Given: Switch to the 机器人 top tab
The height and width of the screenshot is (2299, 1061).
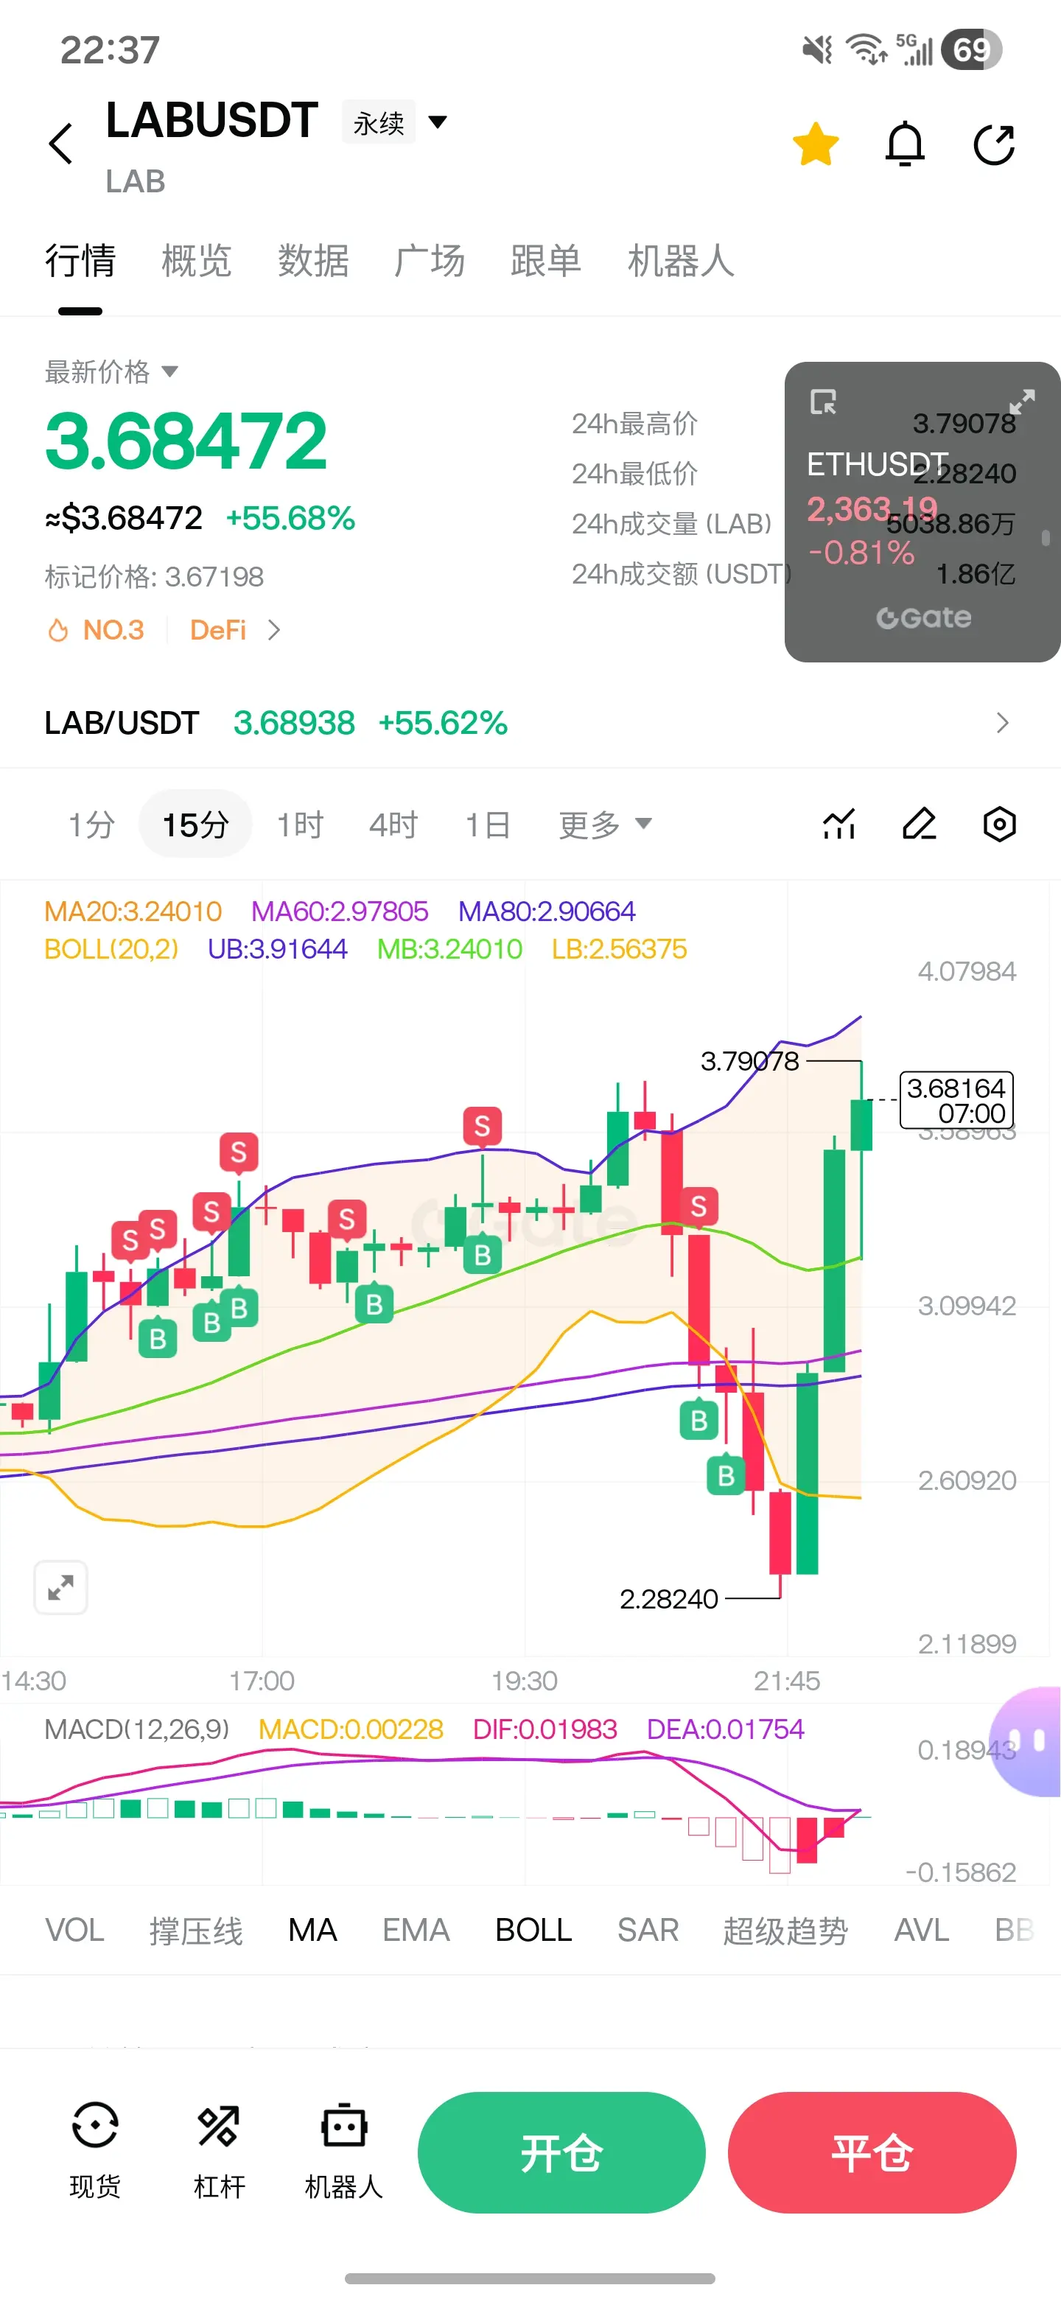Looking at the screenshot, I should click(681, 261).
